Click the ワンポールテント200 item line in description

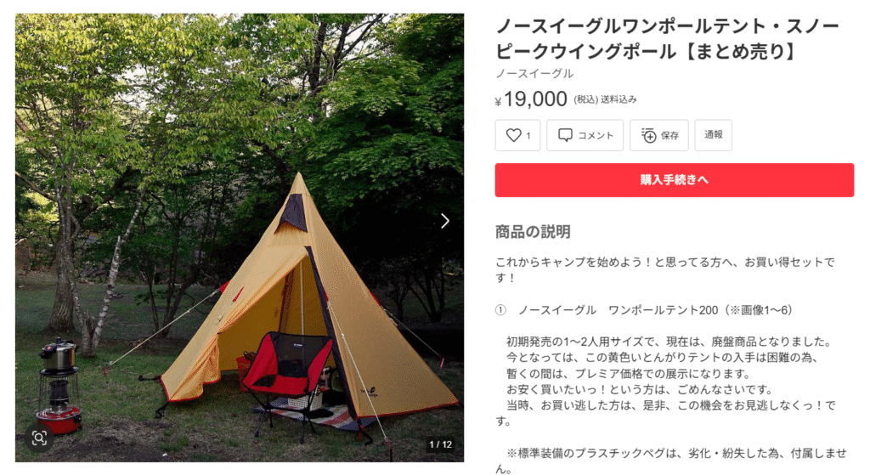[644, 310]
